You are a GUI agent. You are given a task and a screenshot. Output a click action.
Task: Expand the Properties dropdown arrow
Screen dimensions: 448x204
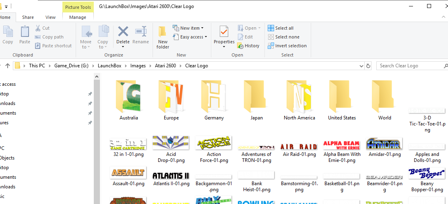[224, 47]
